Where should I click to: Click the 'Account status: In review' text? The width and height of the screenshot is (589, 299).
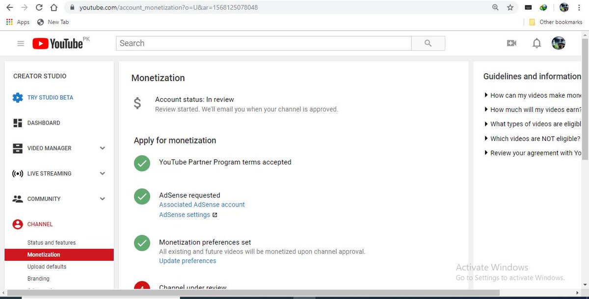(x=194, y=99)
